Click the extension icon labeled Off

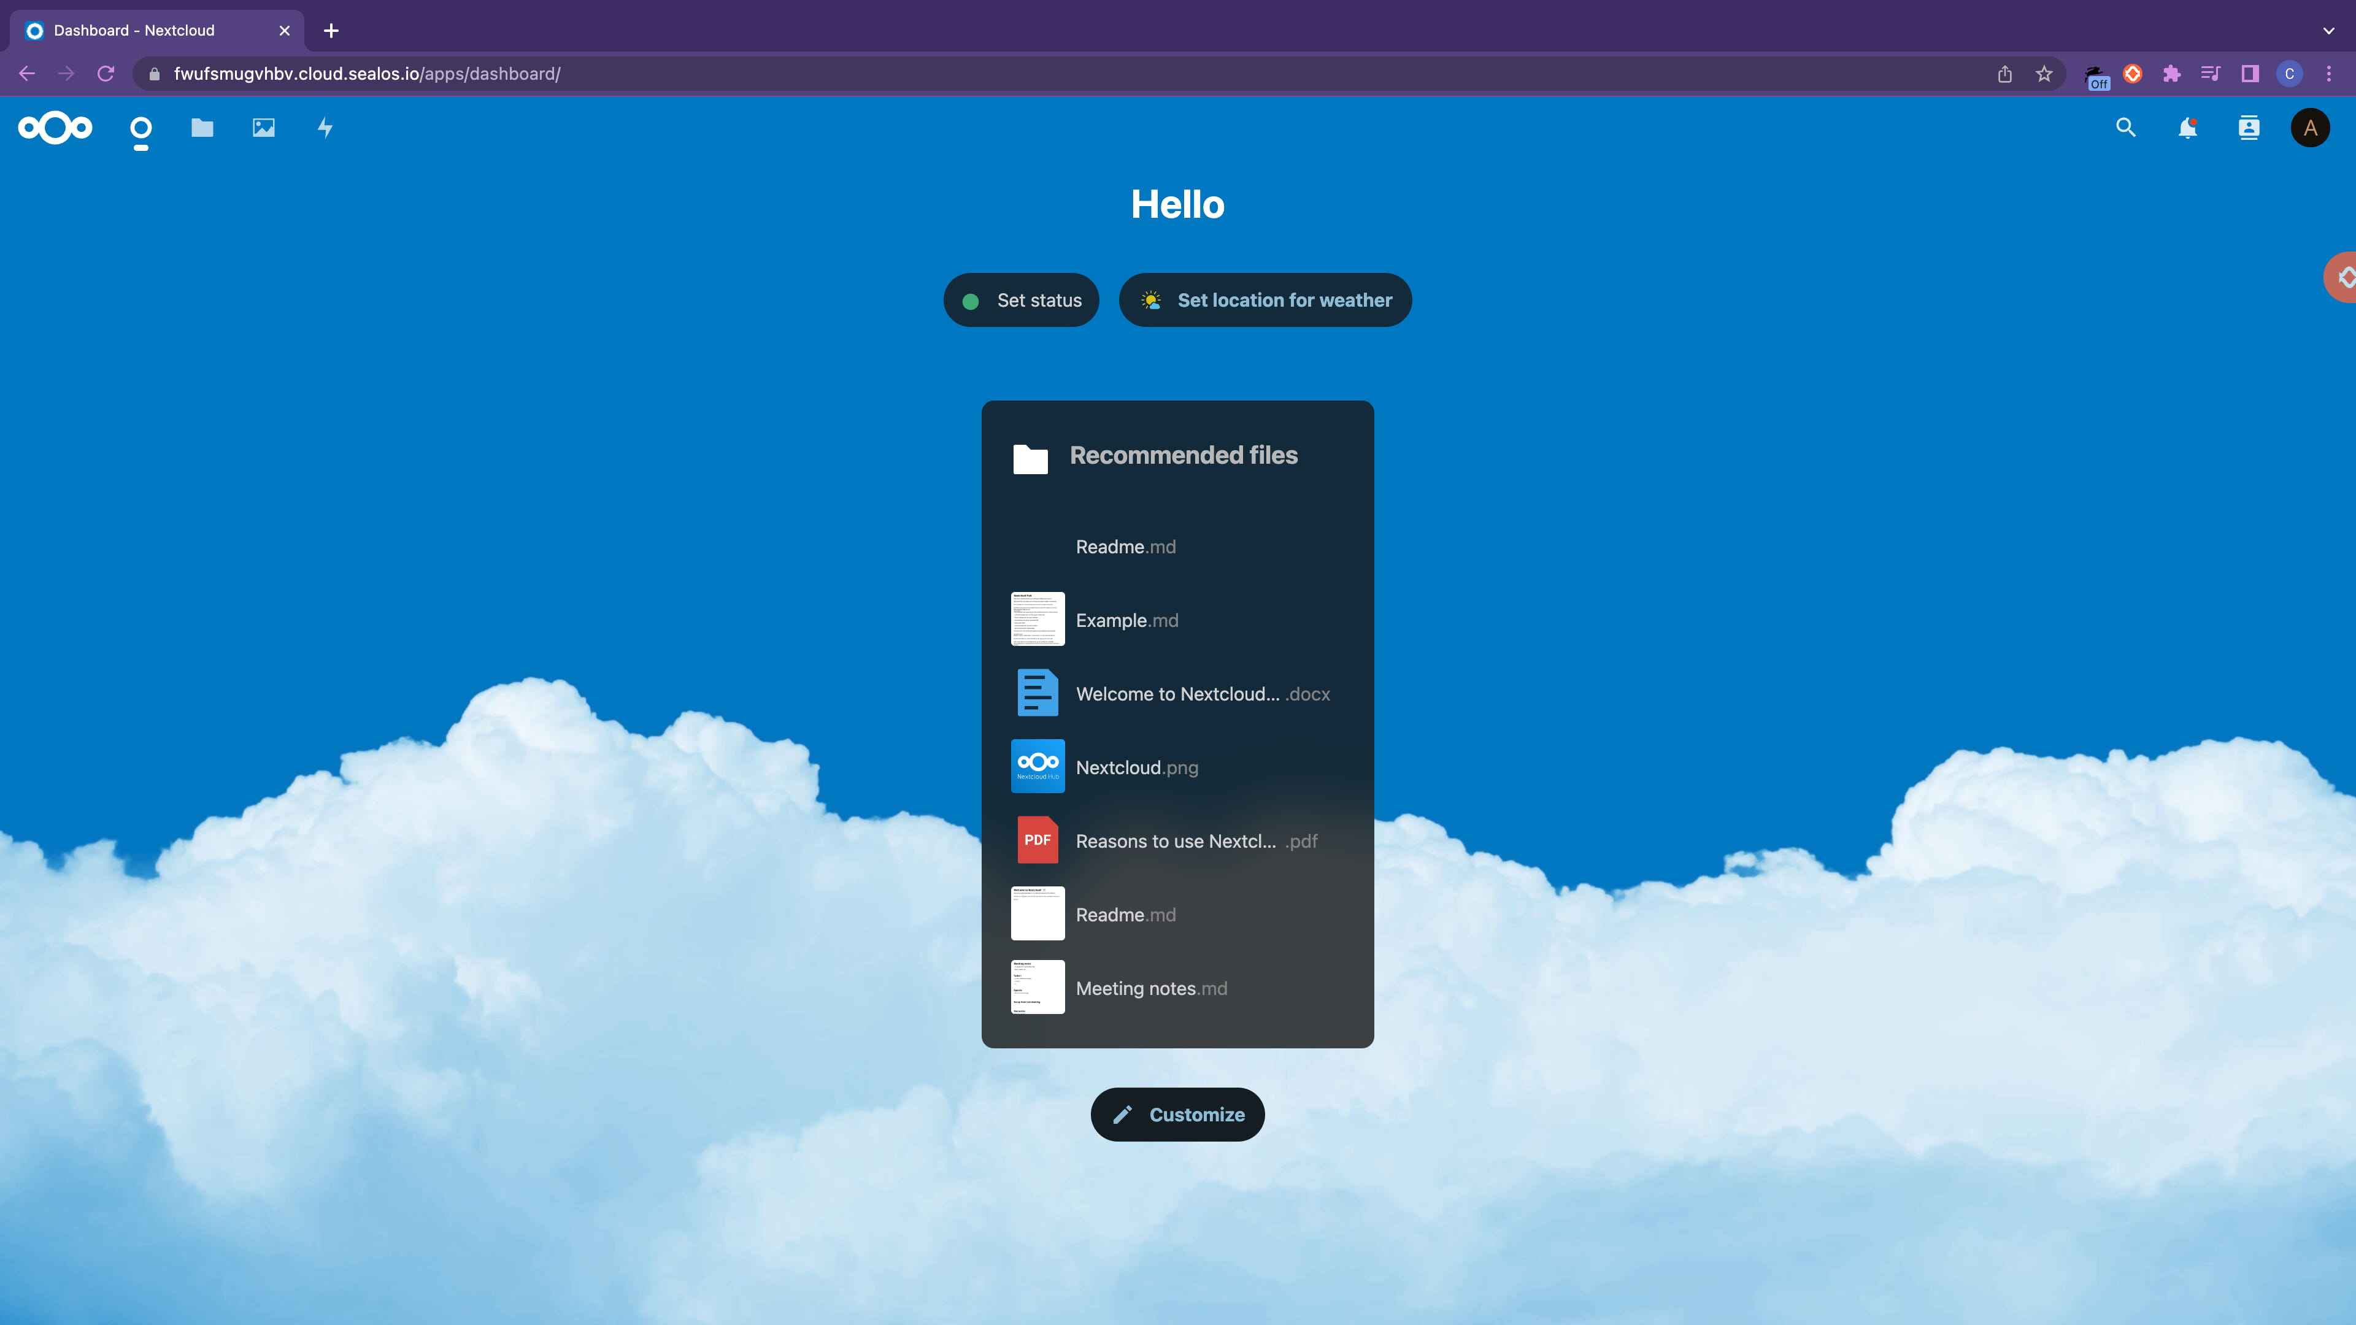pos(2096,78)
